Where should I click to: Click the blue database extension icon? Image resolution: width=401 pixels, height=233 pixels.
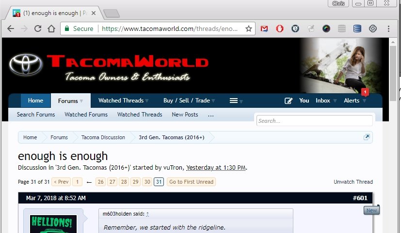[x=357, y=29]
